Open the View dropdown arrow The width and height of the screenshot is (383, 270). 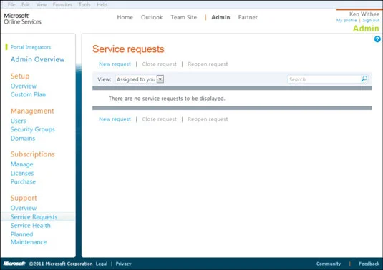(x=160, y=79)
